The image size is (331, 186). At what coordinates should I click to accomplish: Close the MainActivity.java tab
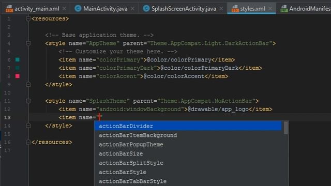tap(132, 9)
